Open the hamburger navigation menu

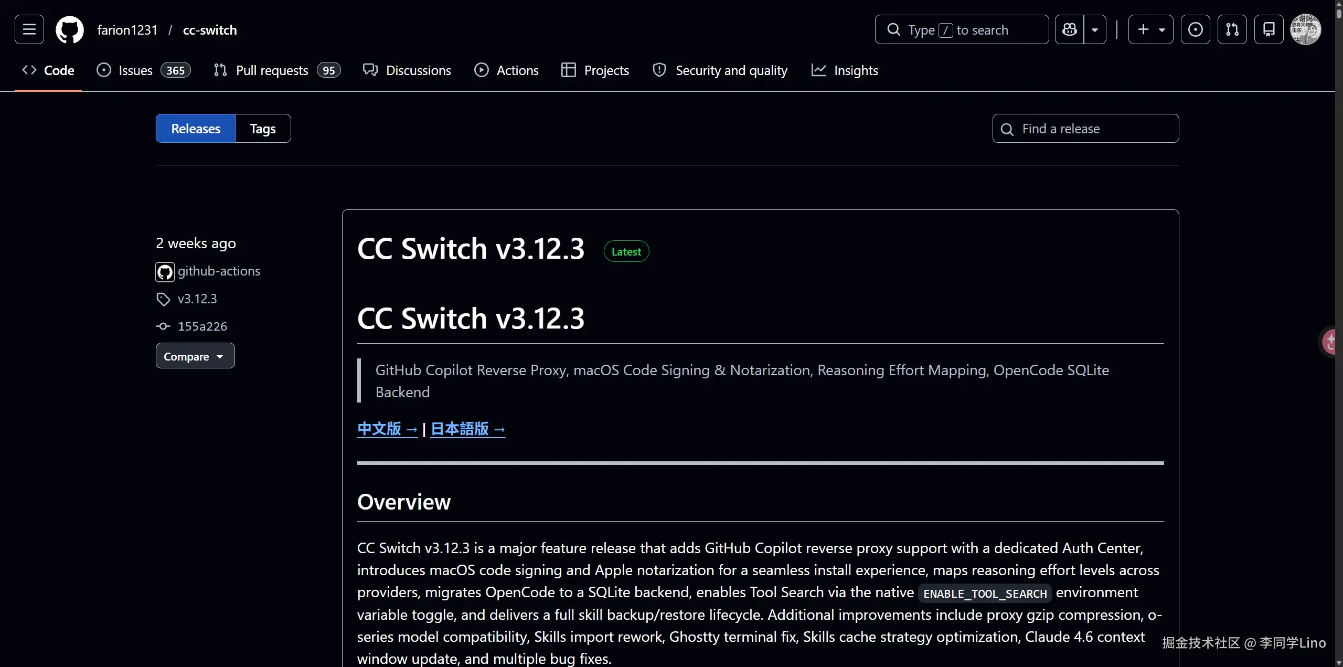pyautogui.click(x=29, y=29)
